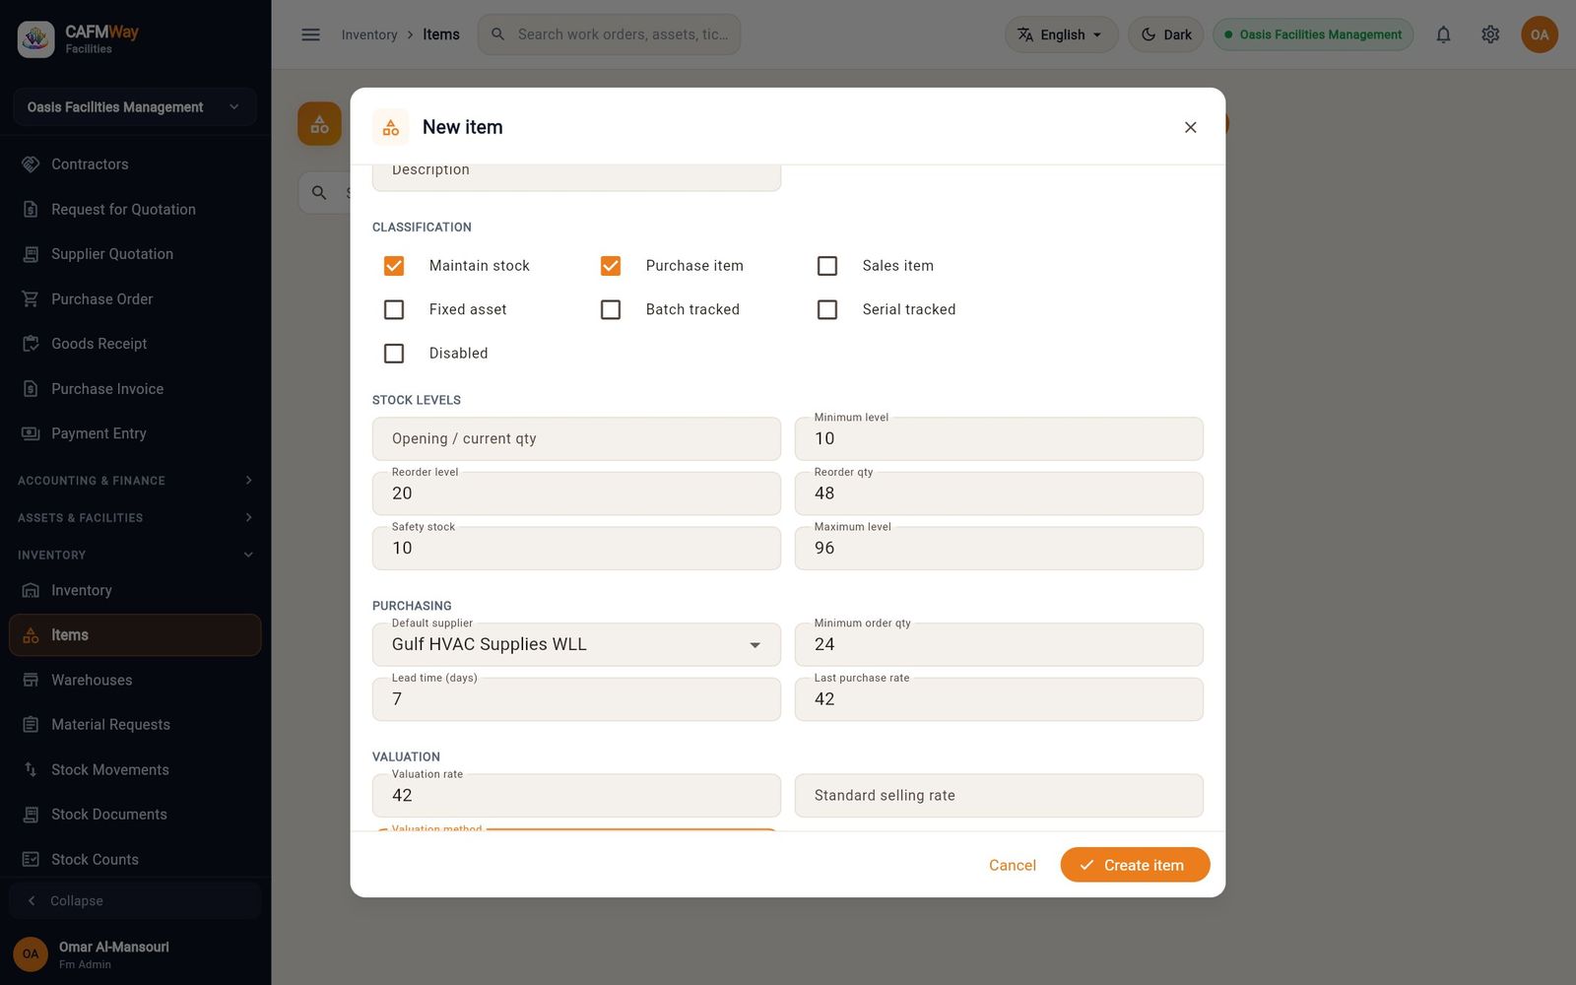Screen dimensions: 1576x985
Task: Click the Warehouses icon in sidebar
Action: coord(31,680)
